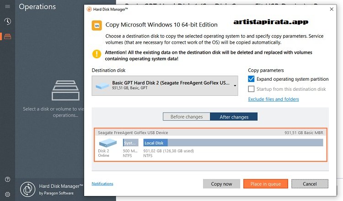Screen dimensions: 343x201
Task: Click the Copy parameters label
Action: coord(266,70)
